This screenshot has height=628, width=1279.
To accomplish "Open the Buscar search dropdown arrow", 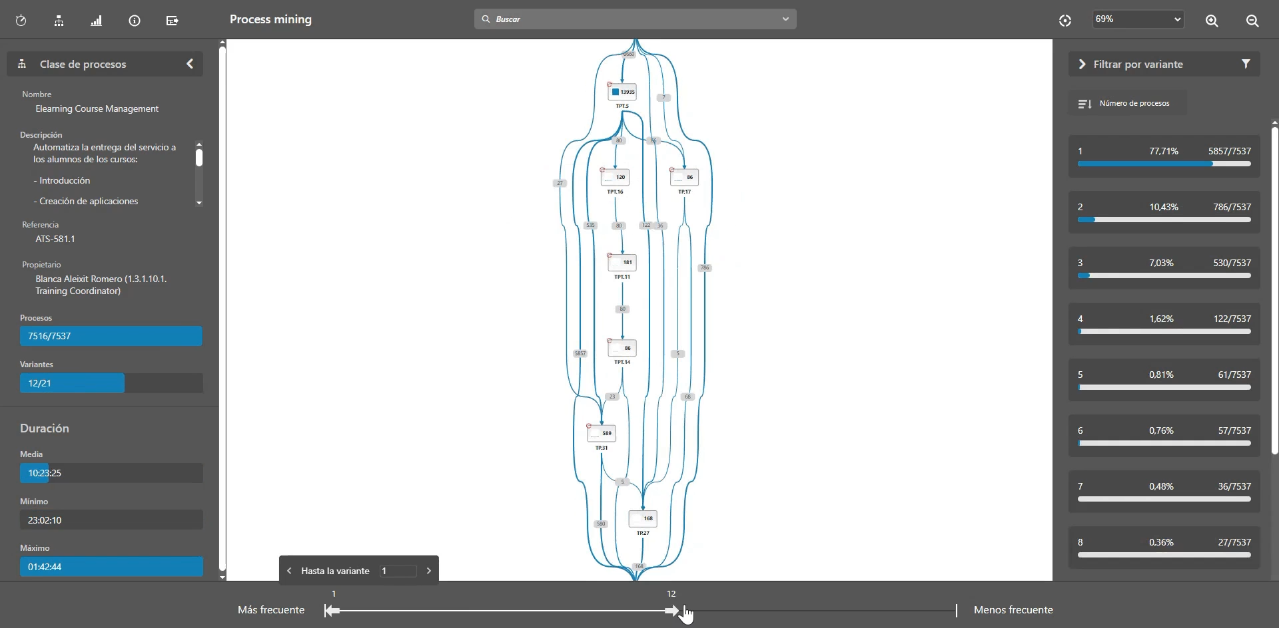I will click(786, 19).
